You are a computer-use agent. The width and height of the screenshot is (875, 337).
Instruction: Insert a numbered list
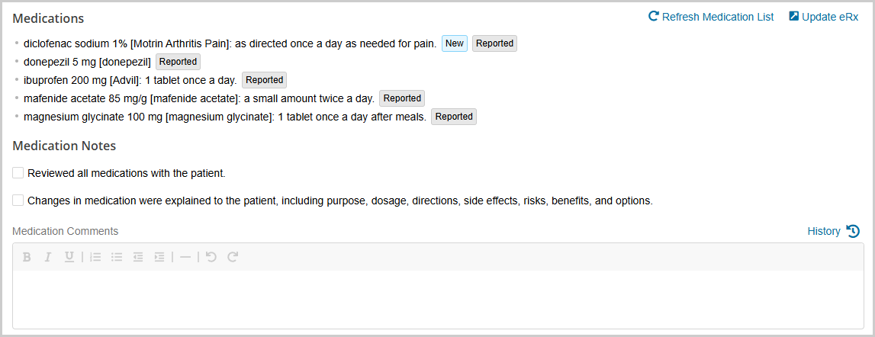pyautogui.click(x=95, y=257)
